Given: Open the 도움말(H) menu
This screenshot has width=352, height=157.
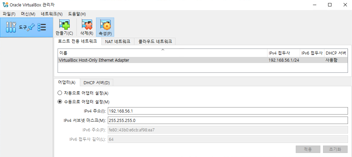Looking at the screenshot, I should 77,14.
